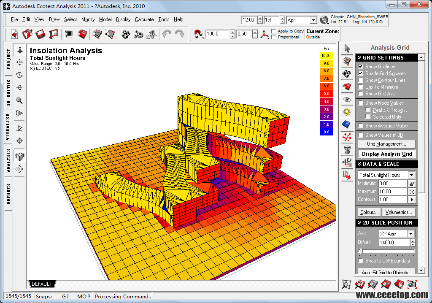This screenshot has height=303, width=432.
Task: Click the crosshair target icon in left toolbar
Action: (19, 141)
